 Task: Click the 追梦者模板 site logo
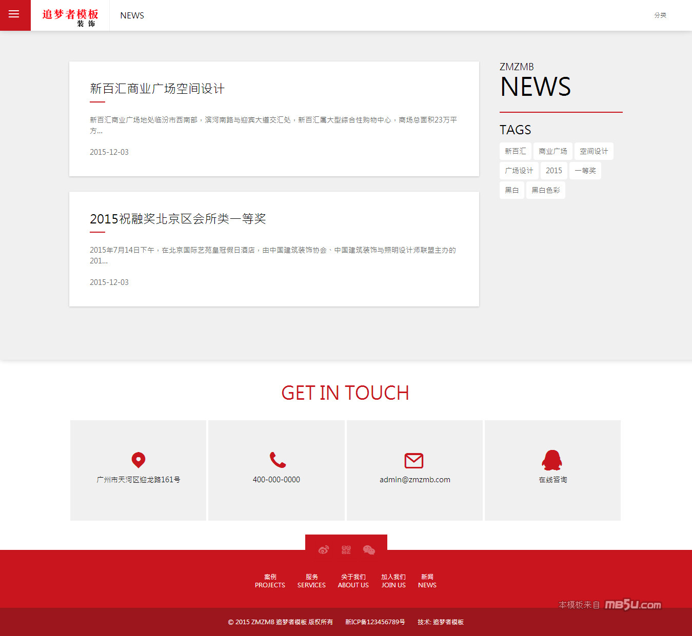pyautogui.click(x=70, y=16)
